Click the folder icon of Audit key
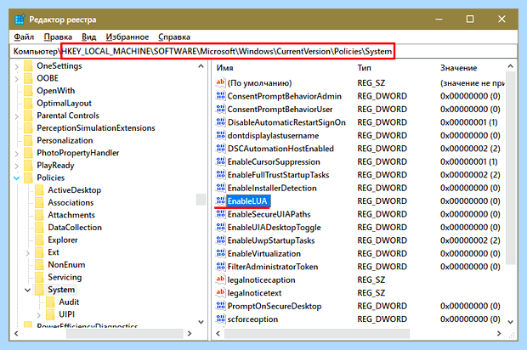The image size is (527, 350). click(x=50, y=302)
